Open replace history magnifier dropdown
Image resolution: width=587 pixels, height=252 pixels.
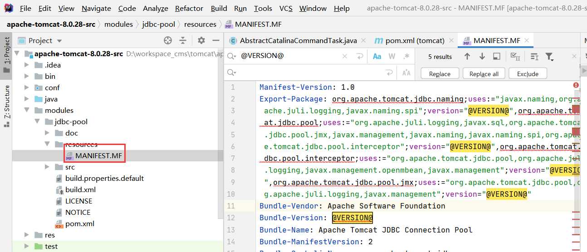coord(231,73)
